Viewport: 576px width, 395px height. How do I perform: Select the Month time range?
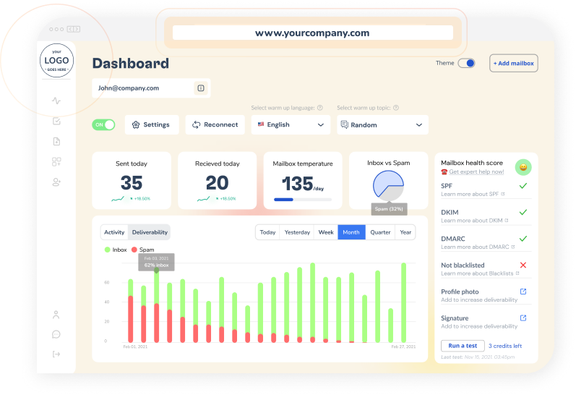351,232
